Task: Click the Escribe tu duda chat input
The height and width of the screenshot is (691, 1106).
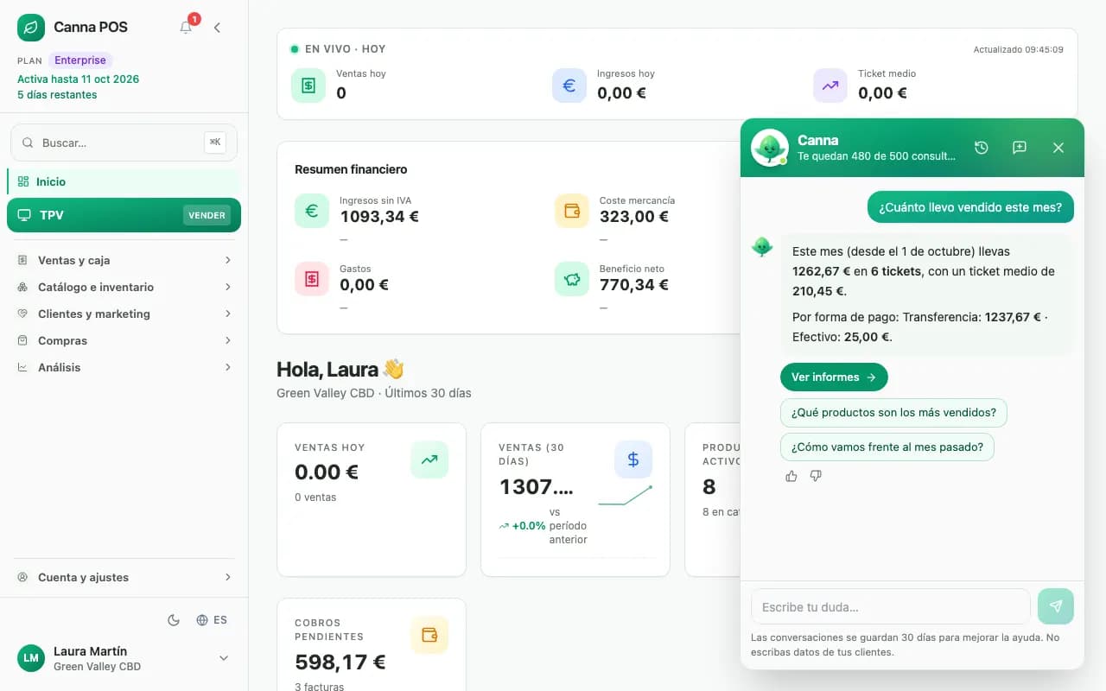Action: coord(891,606)
